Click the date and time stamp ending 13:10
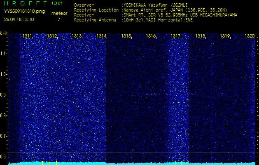 (x=19, y=19)
